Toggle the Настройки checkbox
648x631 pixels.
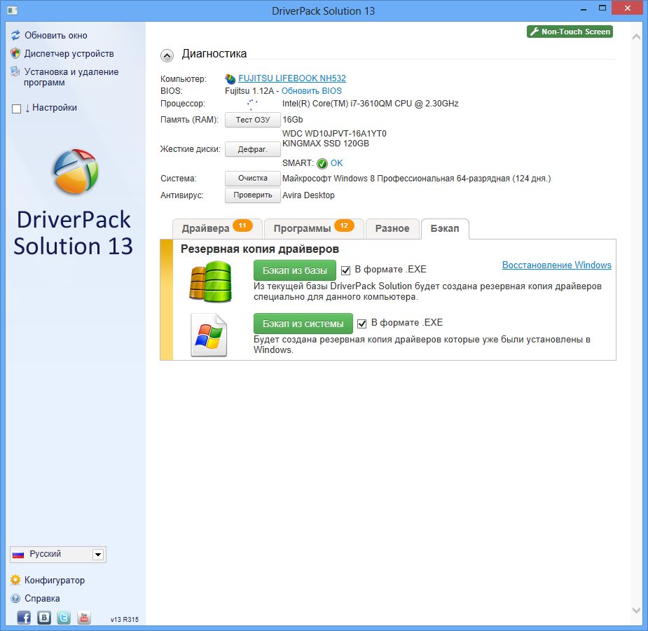coord(17,108)
